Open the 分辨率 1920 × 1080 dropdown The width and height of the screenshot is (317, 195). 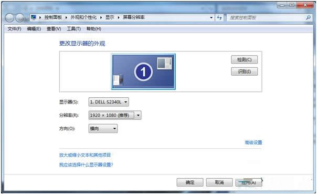pyautogui.click(x=115, y=115)
